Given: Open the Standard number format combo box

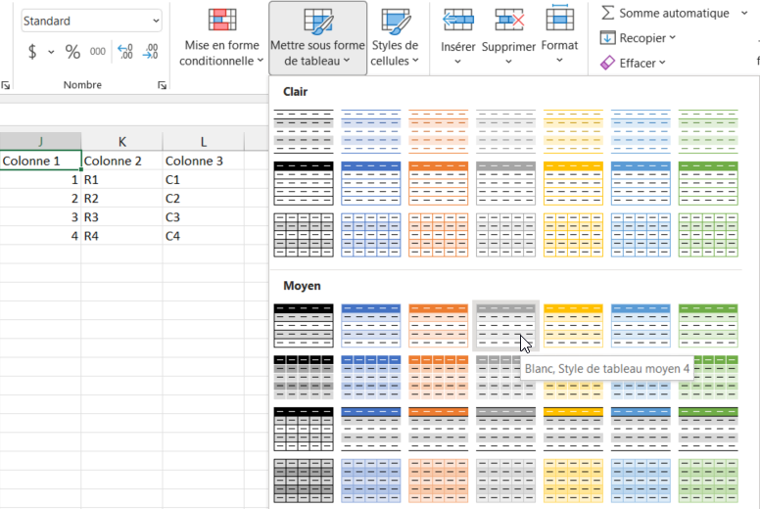Looking at the screenshot, I should [x=91, y=21].
